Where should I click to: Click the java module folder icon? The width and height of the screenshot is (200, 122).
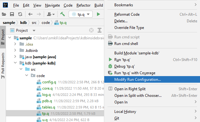[22, 57]
